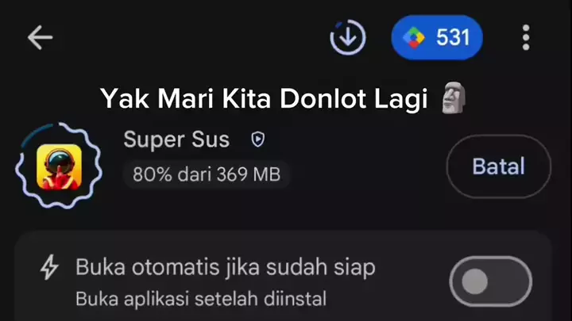Tap the moai statue emoji
The image size is (572, 321).
[x=454, y=98]
